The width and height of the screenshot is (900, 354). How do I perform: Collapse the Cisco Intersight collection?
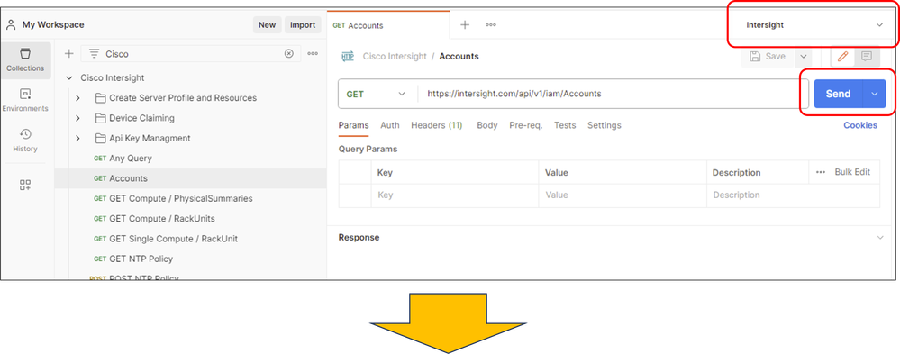point(69,78)
